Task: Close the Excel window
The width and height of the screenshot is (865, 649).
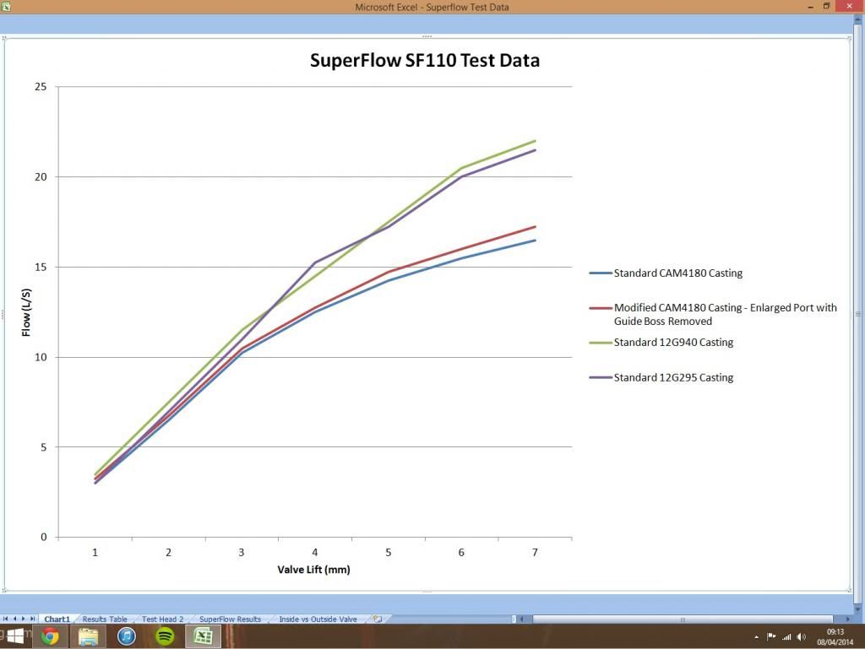Action: [x=849, y=6]
